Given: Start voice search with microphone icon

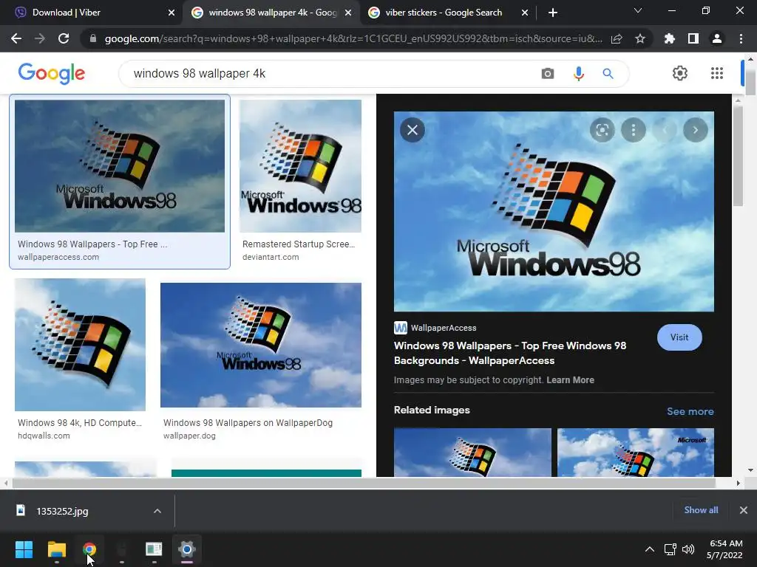Looking at the screenshot, I should pyautogui.click(x=578, y=73).
